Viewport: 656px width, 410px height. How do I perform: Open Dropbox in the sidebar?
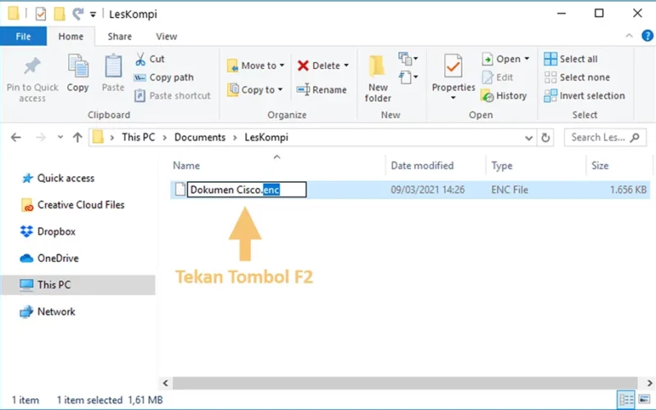48,231
